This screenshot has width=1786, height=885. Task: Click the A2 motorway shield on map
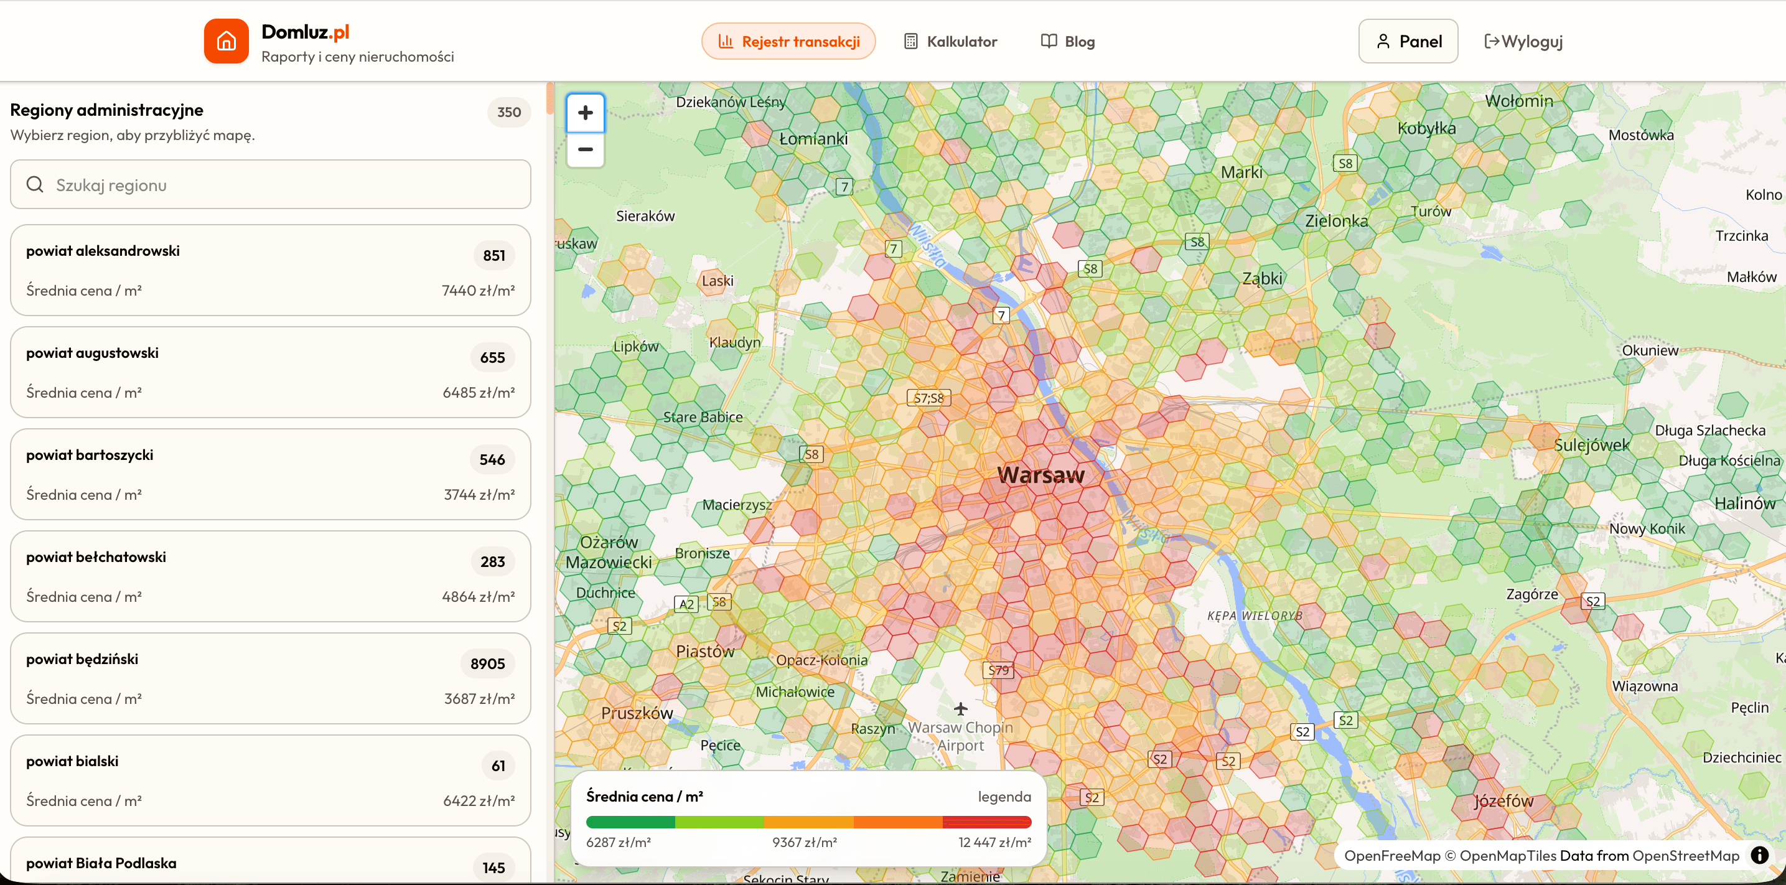tap(686, 604)
